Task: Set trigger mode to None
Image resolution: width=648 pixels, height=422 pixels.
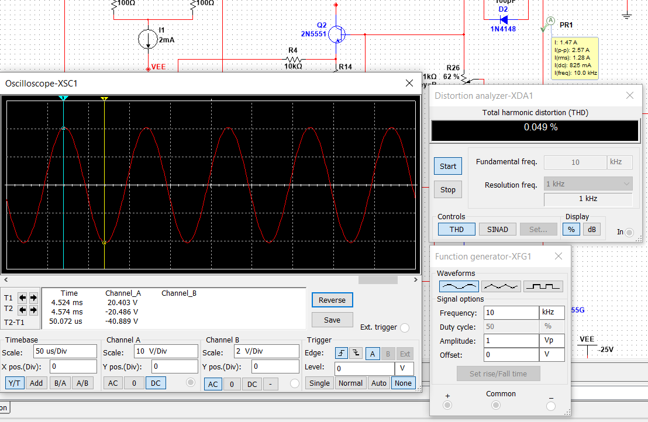Action: point(403,383)
